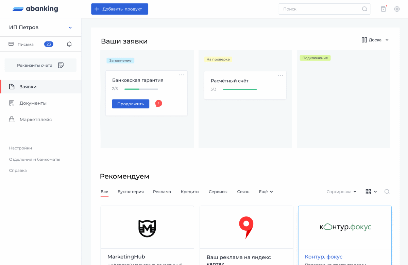
Task: Open the Контур. фокус link
Action: click(324, 257)
